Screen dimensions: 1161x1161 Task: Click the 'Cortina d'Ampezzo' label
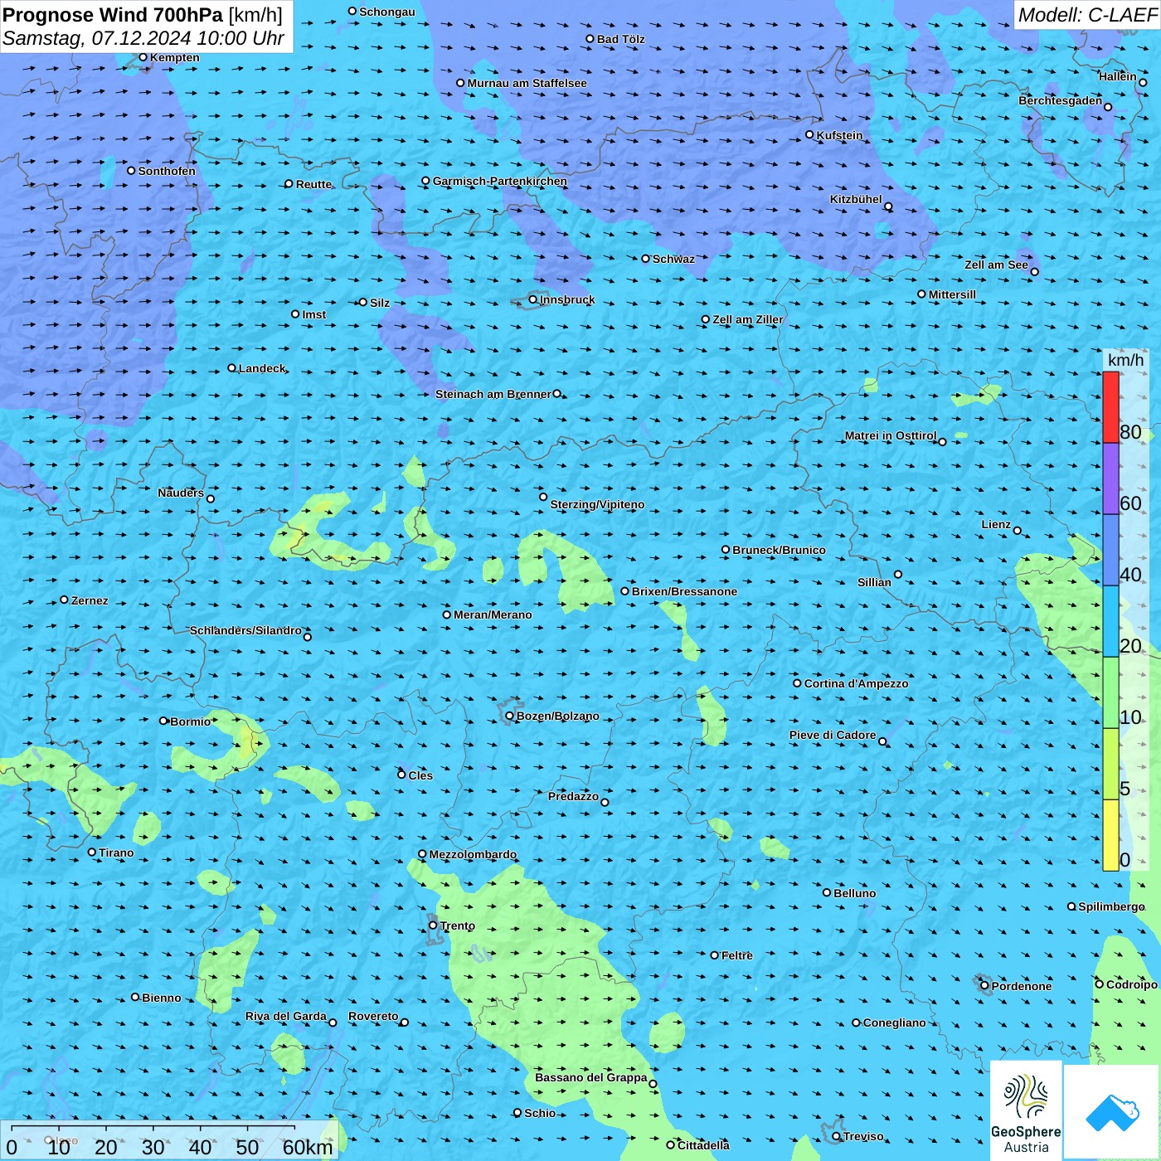pyautogui.click(x=857, y=683)
